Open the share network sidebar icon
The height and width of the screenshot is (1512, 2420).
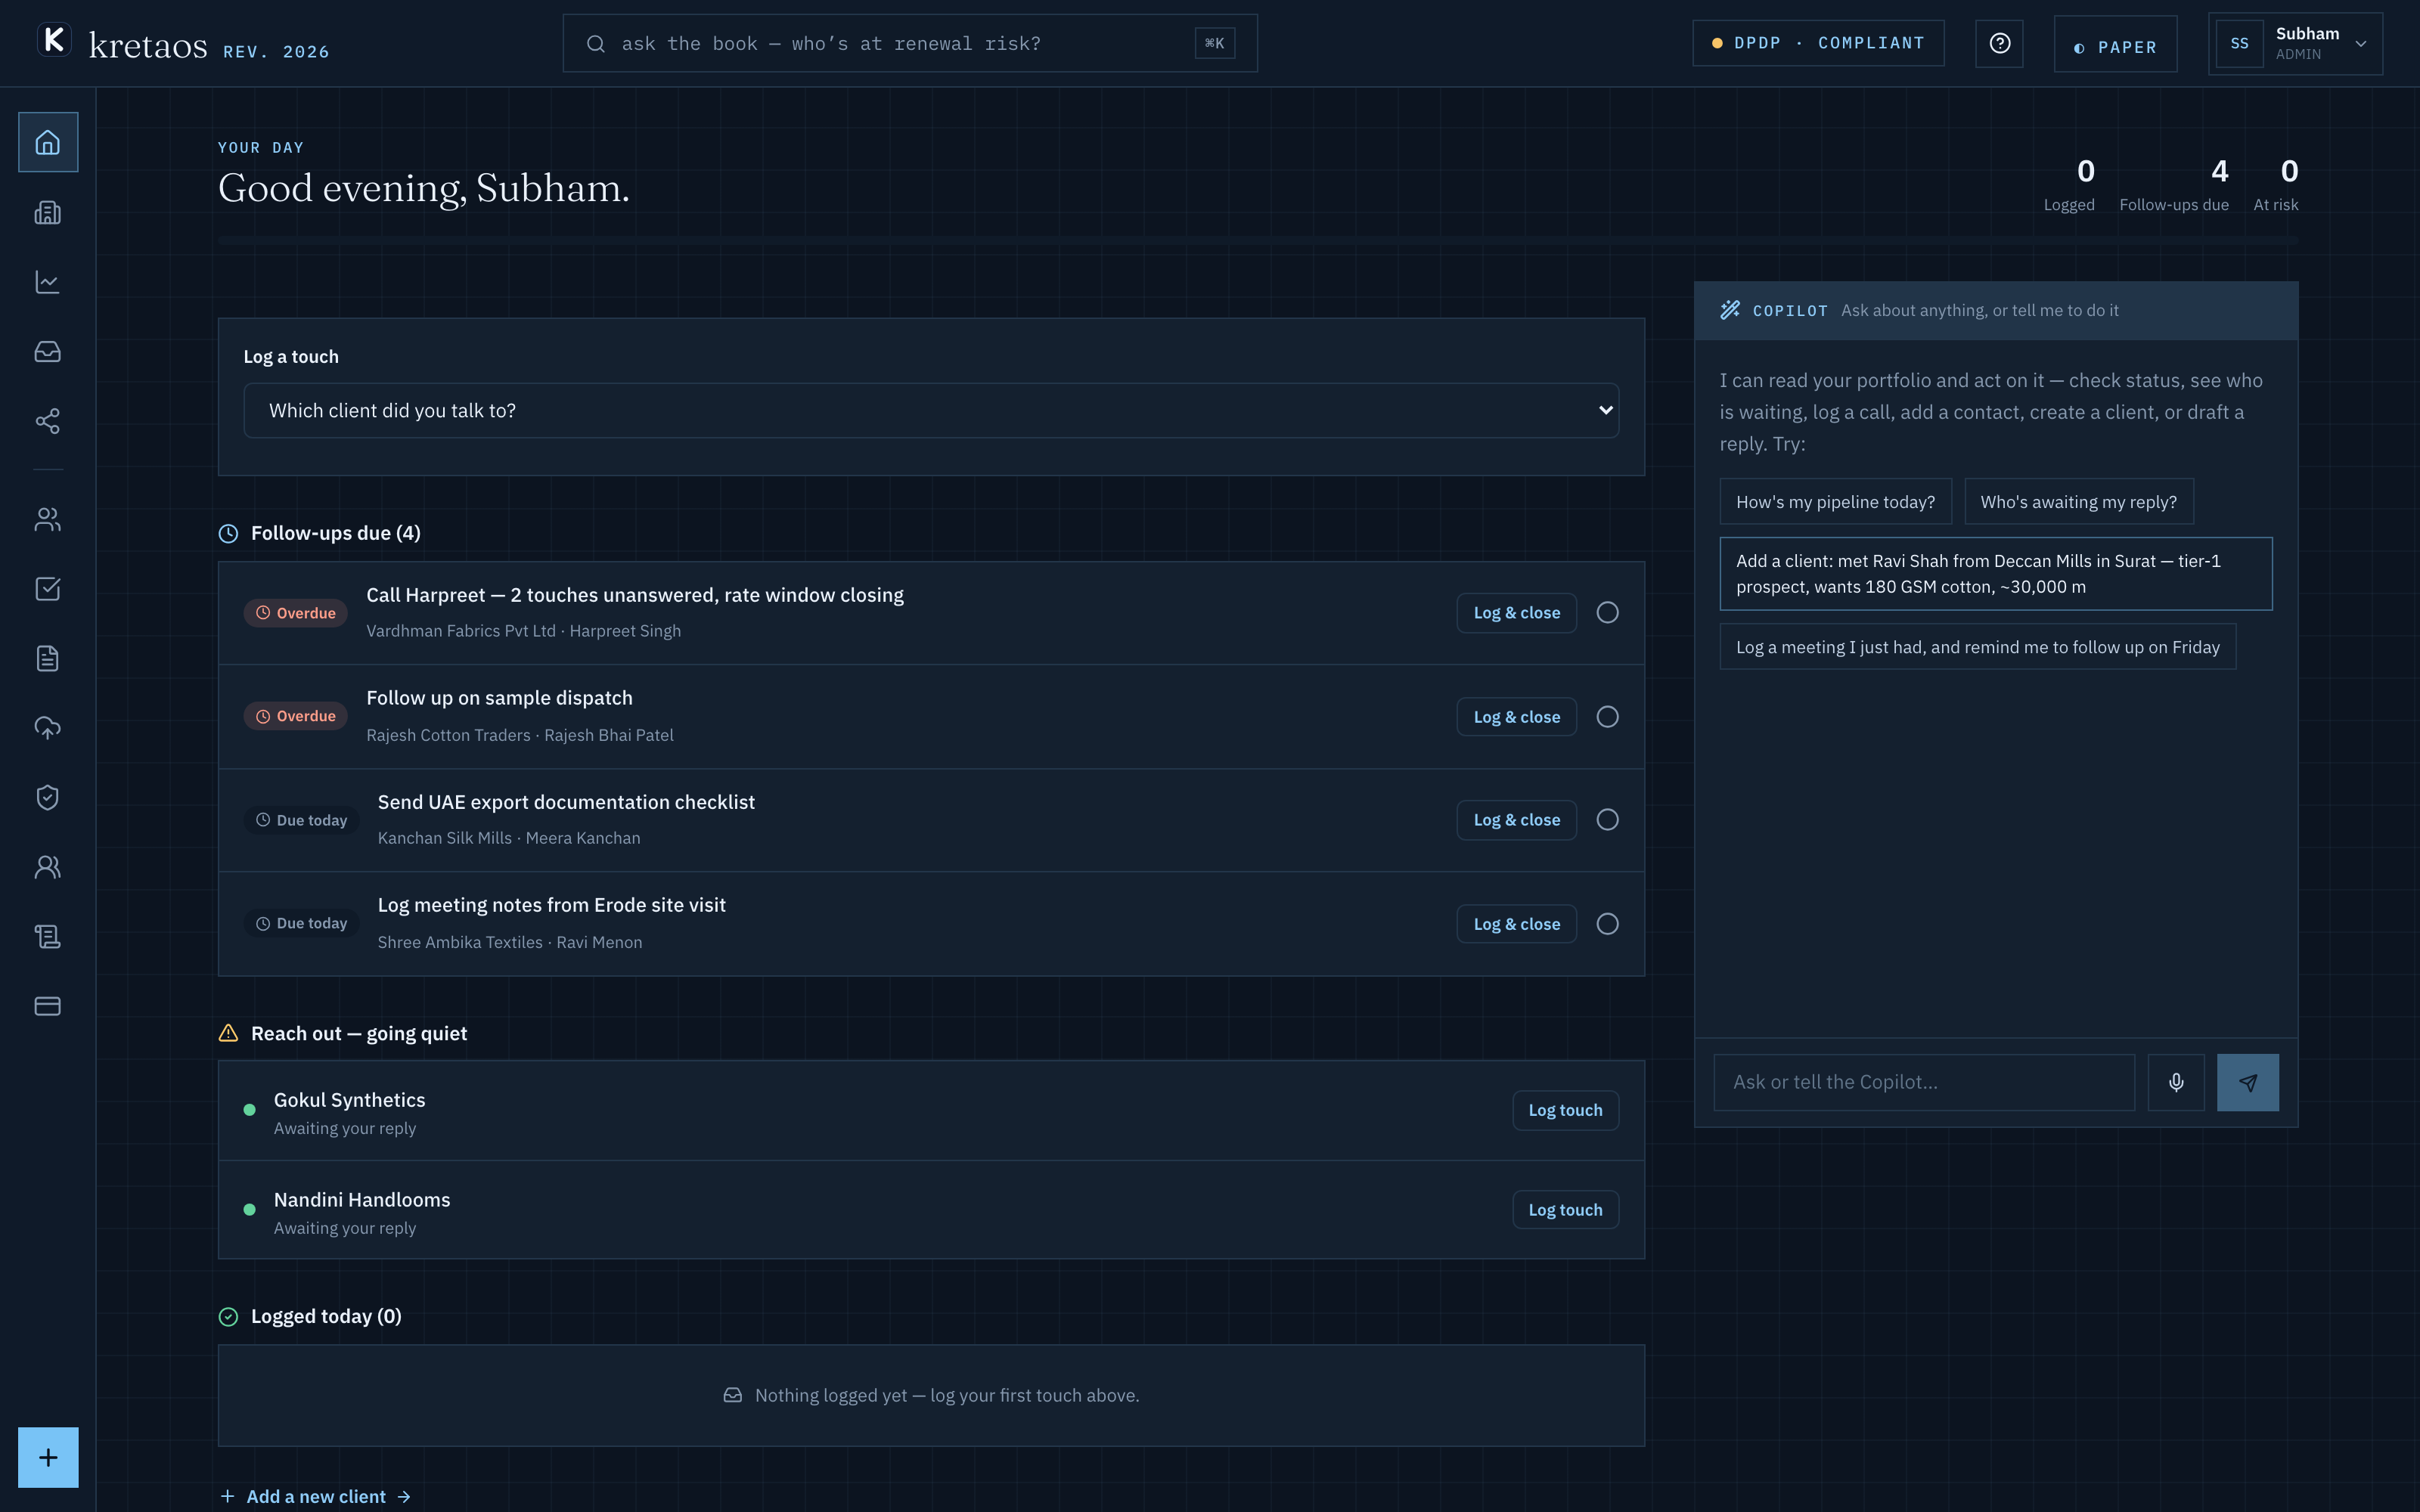48,421
